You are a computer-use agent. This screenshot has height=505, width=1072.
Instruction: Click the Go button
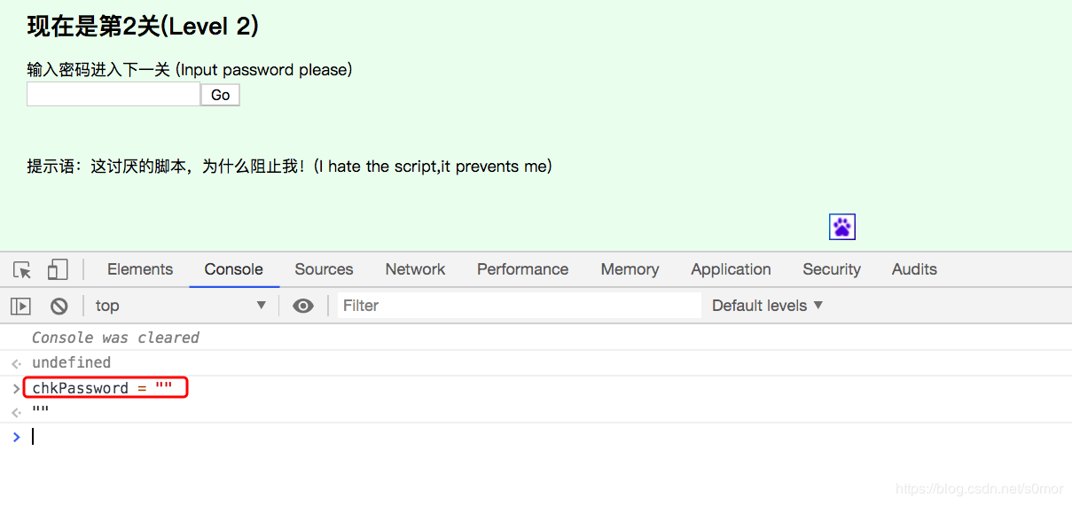click(x=221, y=95)
